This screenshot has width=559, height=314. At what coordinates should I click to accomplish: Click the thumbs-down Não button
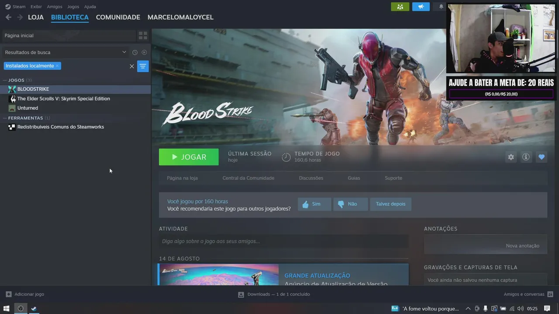350,204
